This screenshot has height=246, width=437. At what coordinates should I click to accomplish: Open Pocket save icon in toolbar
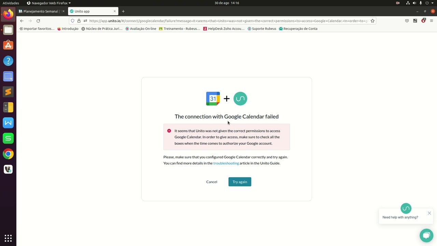[407, 21]
